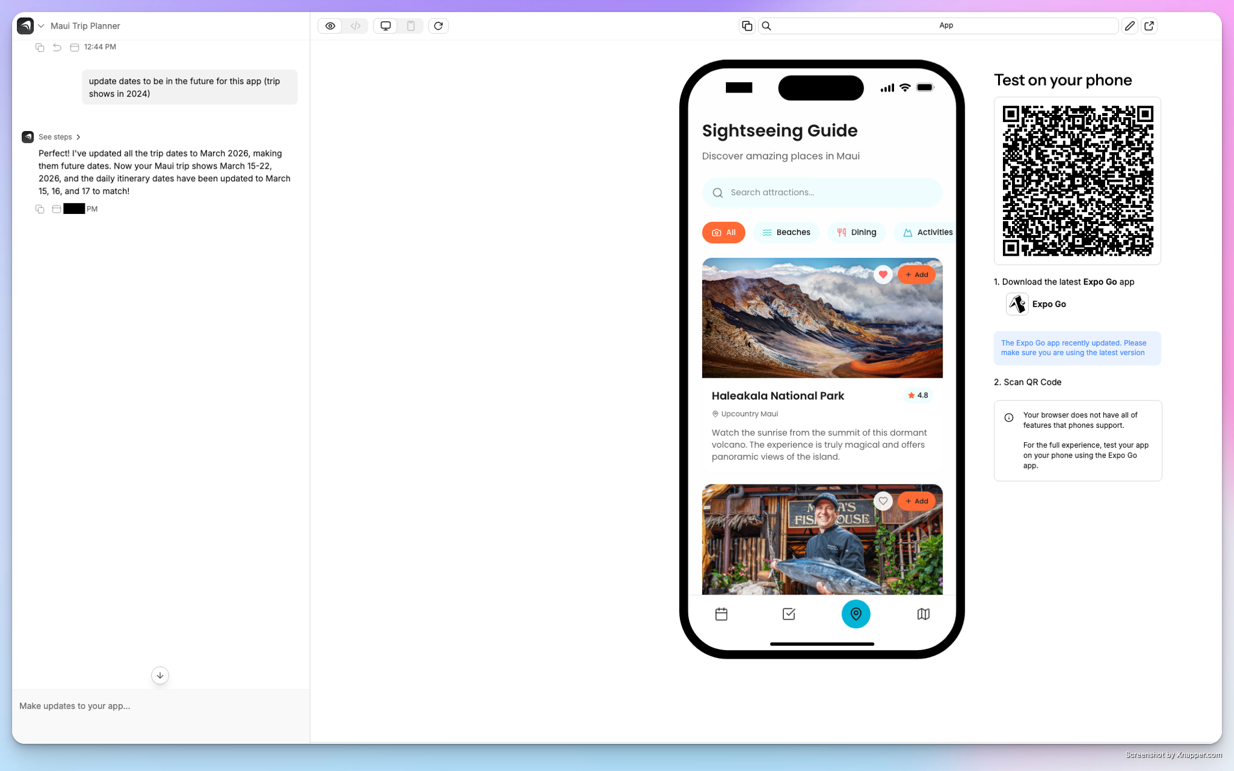Reload the app preview
Viewport: 1234px width, 771px height.
tap(439, 26)
